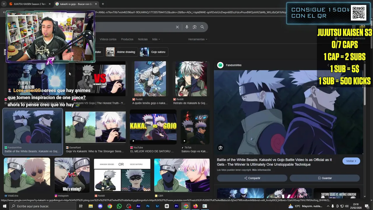Open the Battle of the White Beasts title link
373x210 pixels.
click(x=274, y=162)
